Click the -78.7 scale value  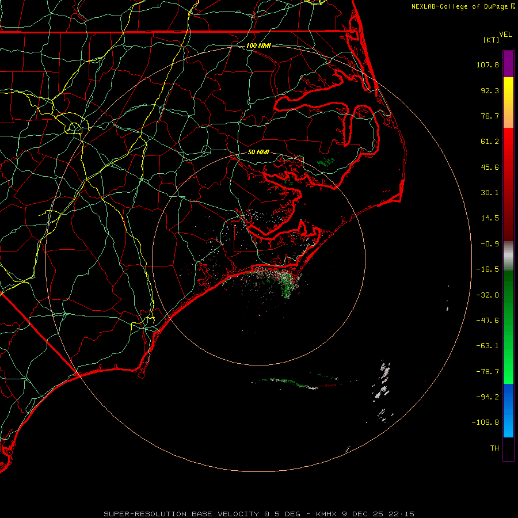coord(487,372)
